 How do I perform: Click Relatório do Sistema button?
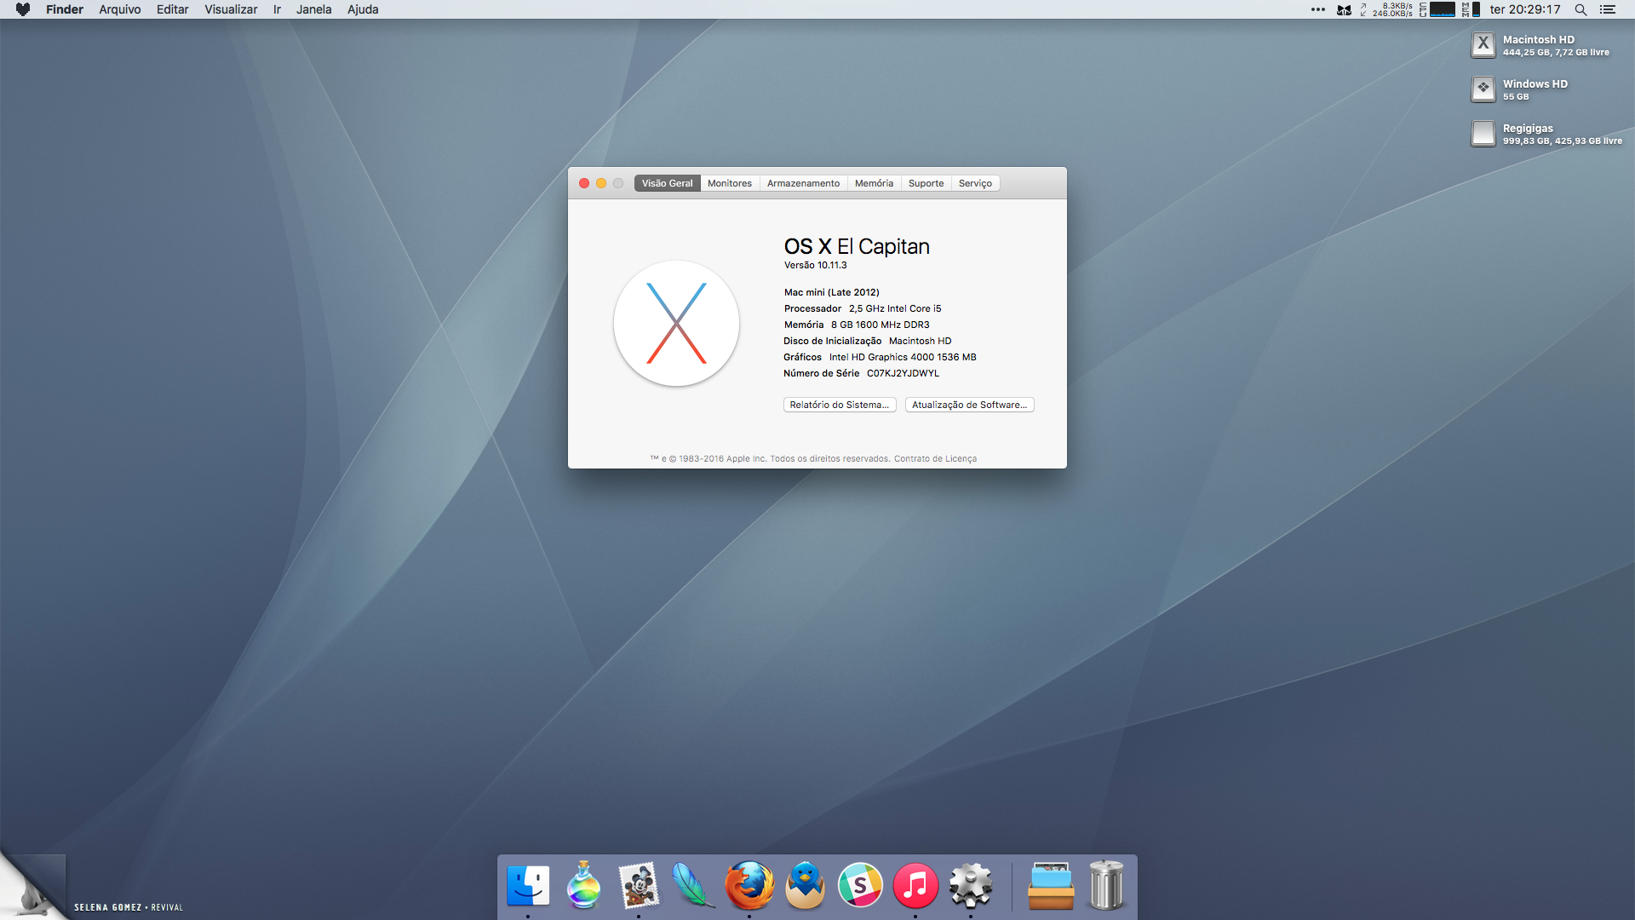click(840, 405)
